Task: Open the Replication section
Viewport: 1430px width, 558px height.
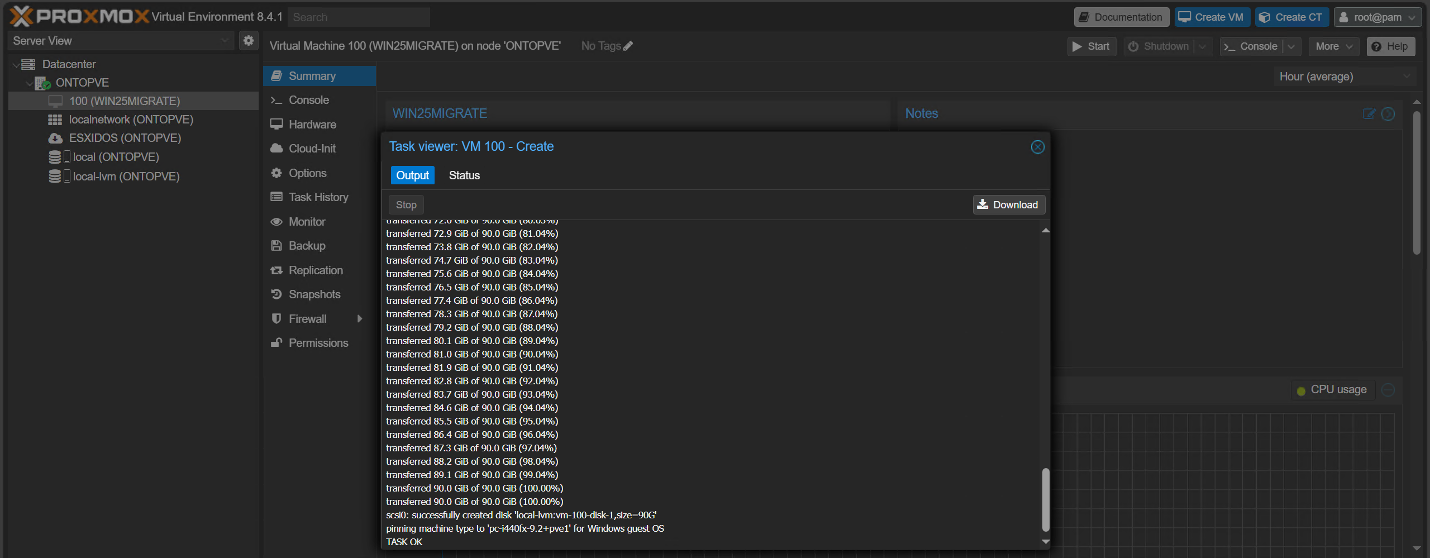Action: click(x=320, y=270)
